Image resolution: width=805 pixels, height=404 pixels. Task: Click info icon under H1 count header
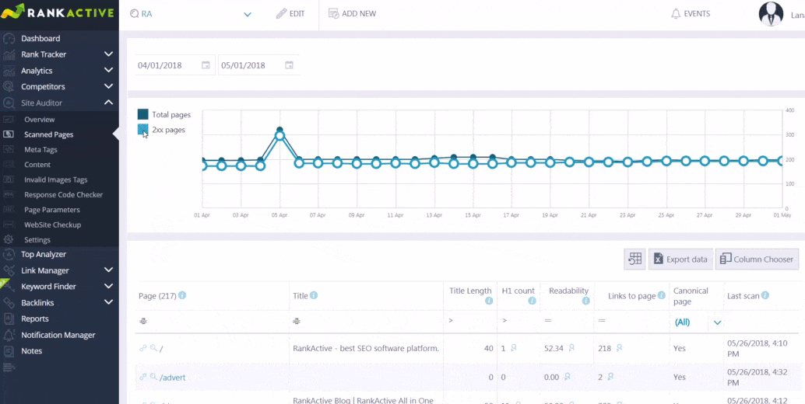coord(532,301)
